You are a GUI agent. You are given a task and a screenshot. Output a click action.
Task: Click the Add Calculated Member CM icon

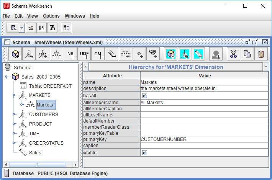(98, 54)
